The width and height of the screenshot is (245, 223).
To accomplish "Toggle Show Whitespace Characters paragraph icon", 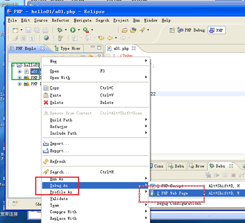I will pos(32,38).
